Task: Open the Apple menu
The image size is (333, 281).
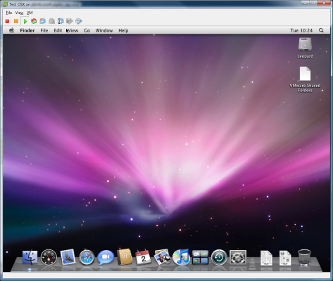Action: [11, 30]
